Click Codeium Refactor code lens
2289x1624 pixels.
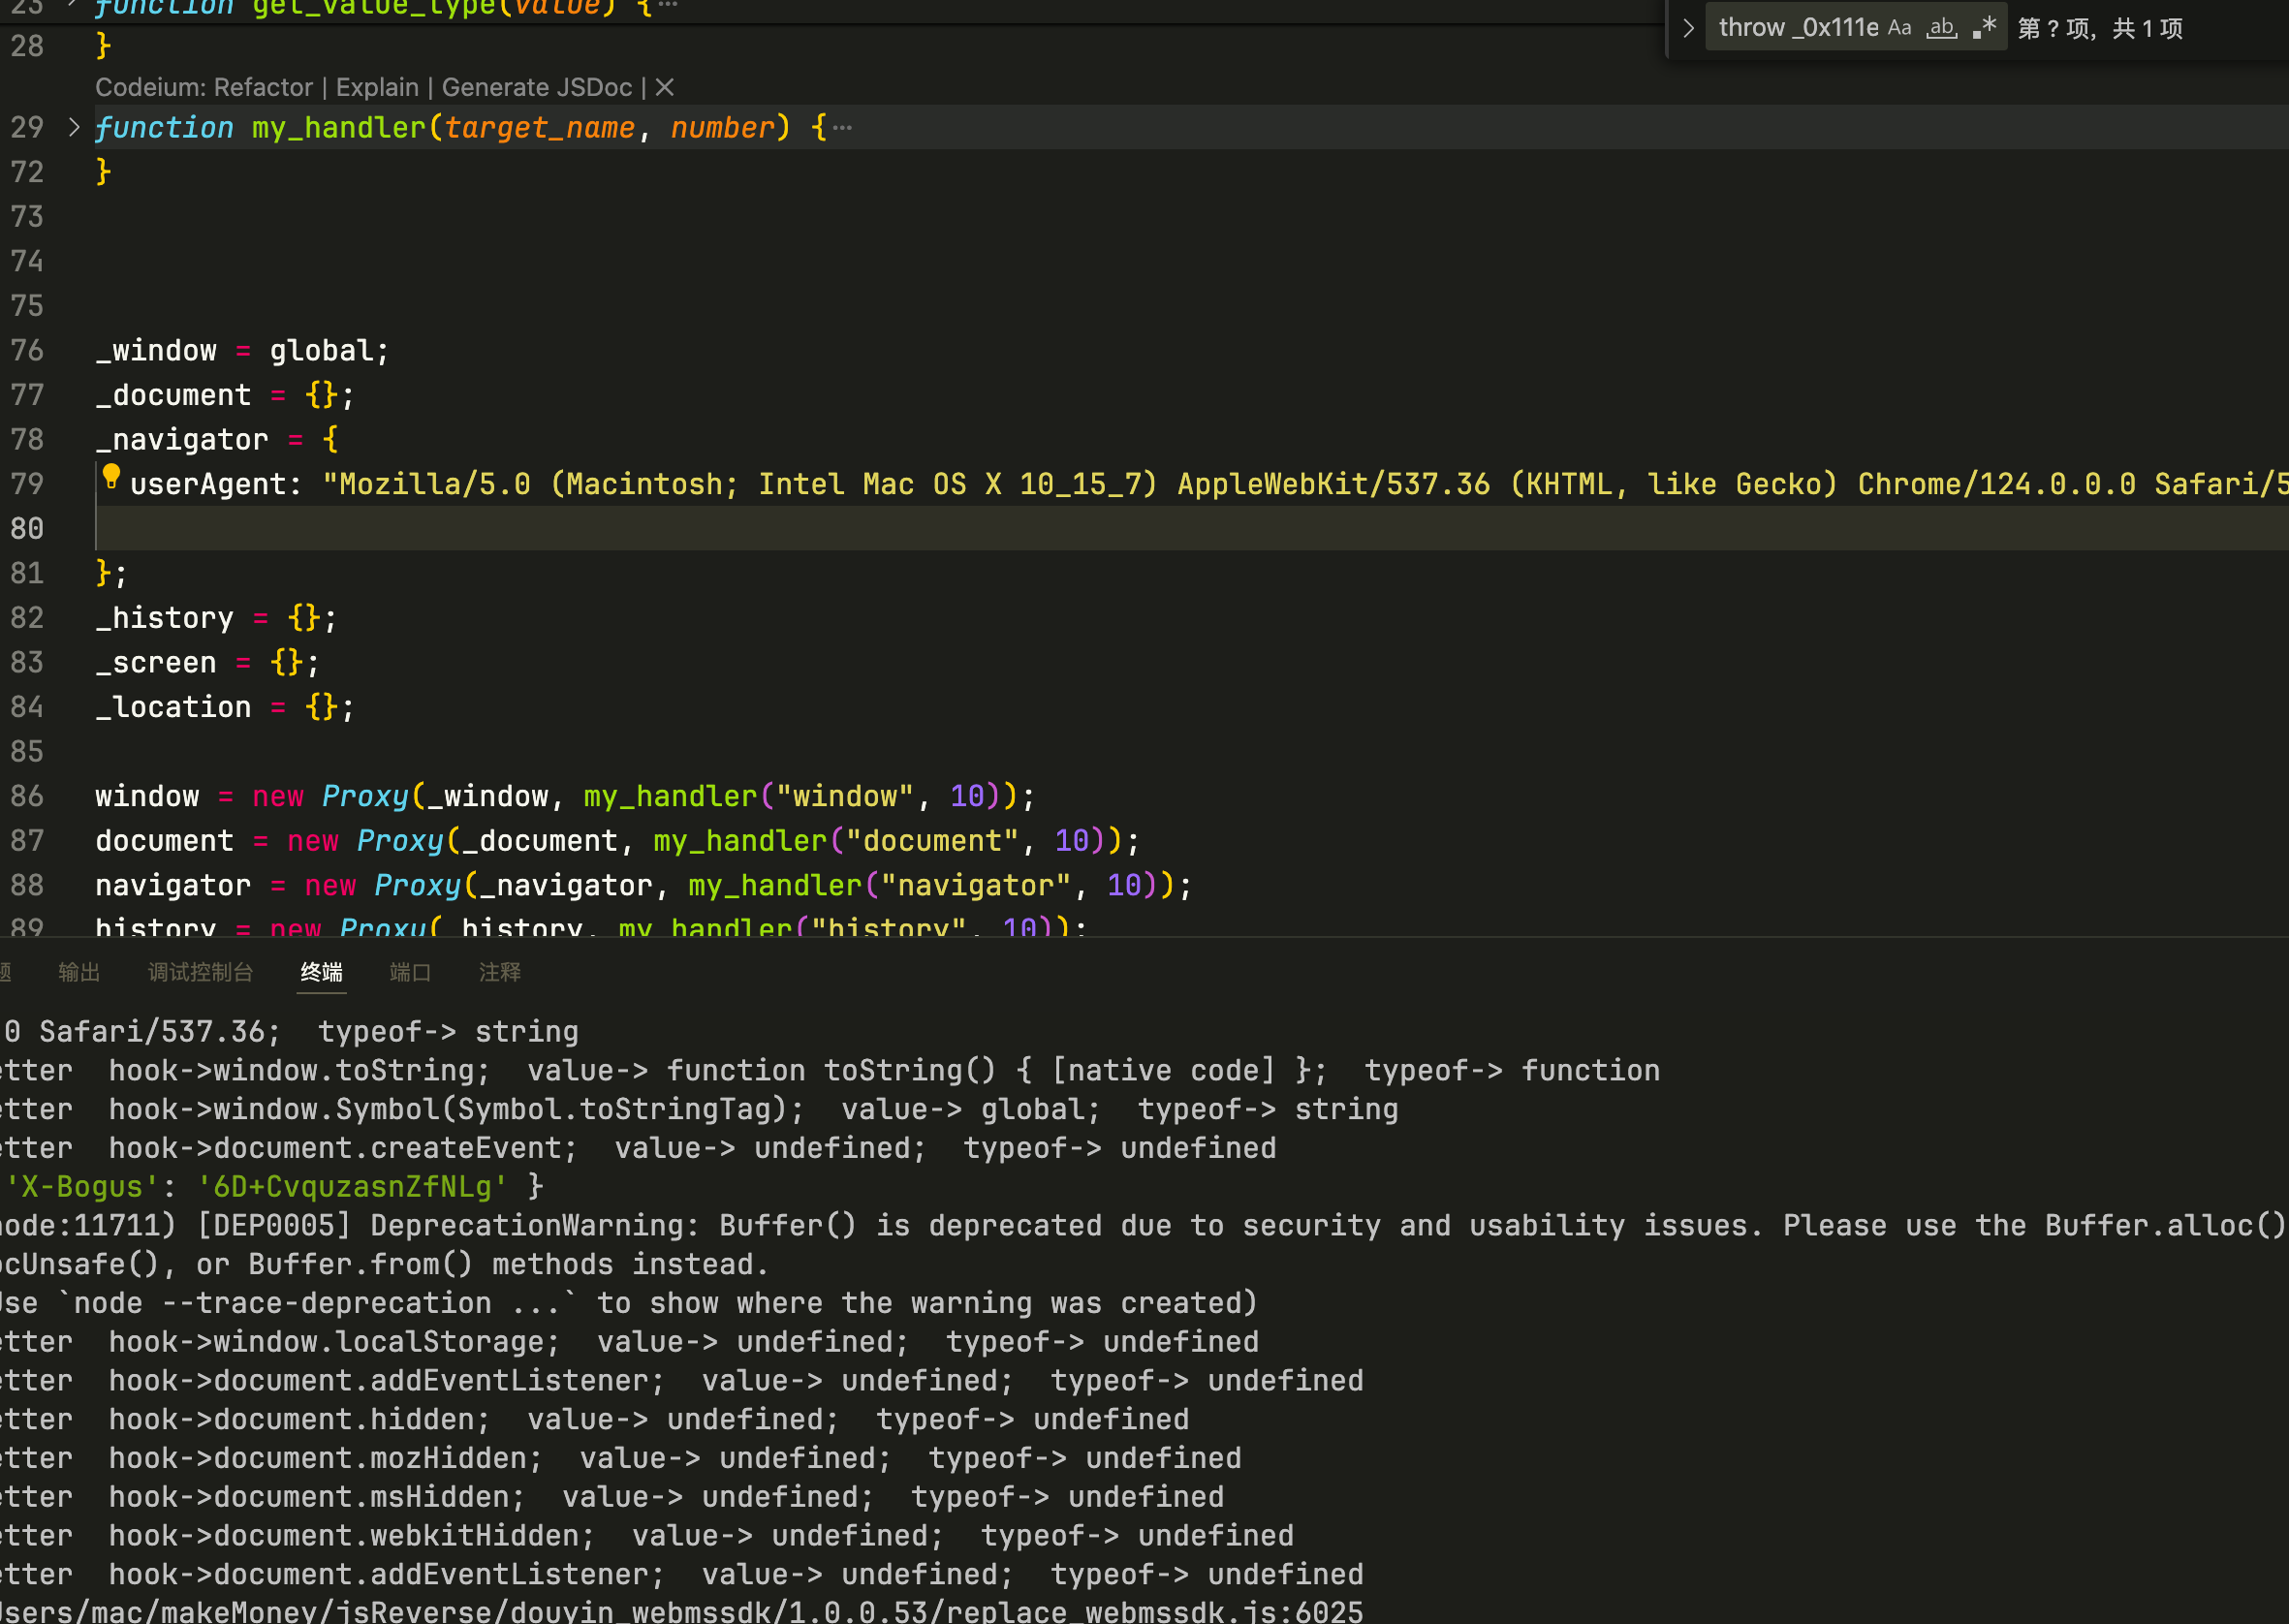[x=263, y=88]
